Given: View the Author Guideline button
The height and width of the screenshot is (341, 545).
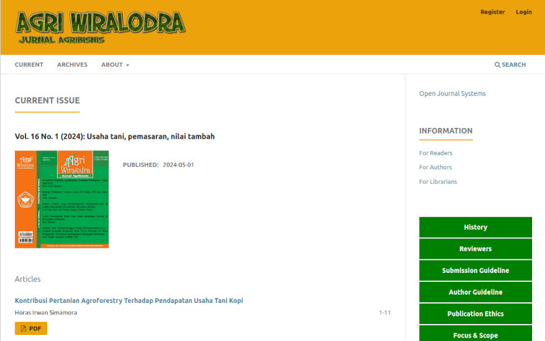Looking at the screenshot, I should point(476,292).
